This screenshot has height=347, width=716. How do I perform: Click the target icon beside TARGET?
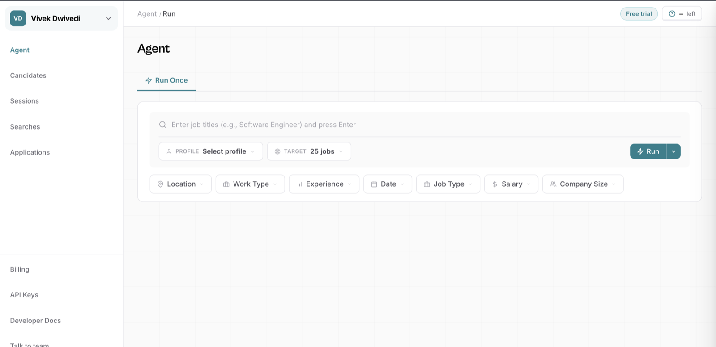click(277, 151)
